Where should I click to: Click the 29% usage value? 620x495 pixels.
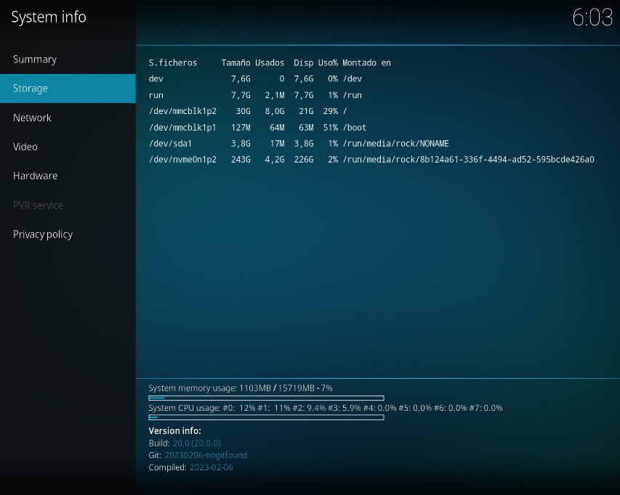tap(331, 111)
